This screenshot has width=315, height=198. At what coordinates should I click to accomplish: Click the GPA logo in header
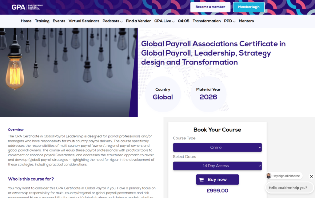pyautogui.click(x=27, y=7)
